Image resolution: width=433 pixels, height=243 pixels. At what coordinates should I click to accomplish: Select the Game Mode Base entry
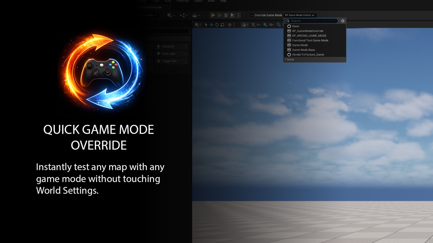click(x=315, y=50)
